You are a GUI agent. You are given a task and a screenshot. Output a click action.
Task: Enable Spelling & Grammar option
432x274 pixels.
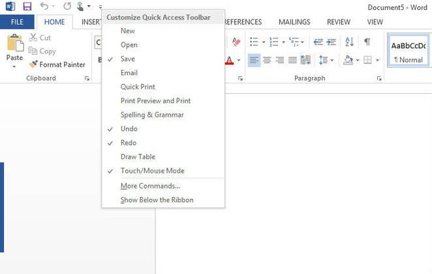163,115
